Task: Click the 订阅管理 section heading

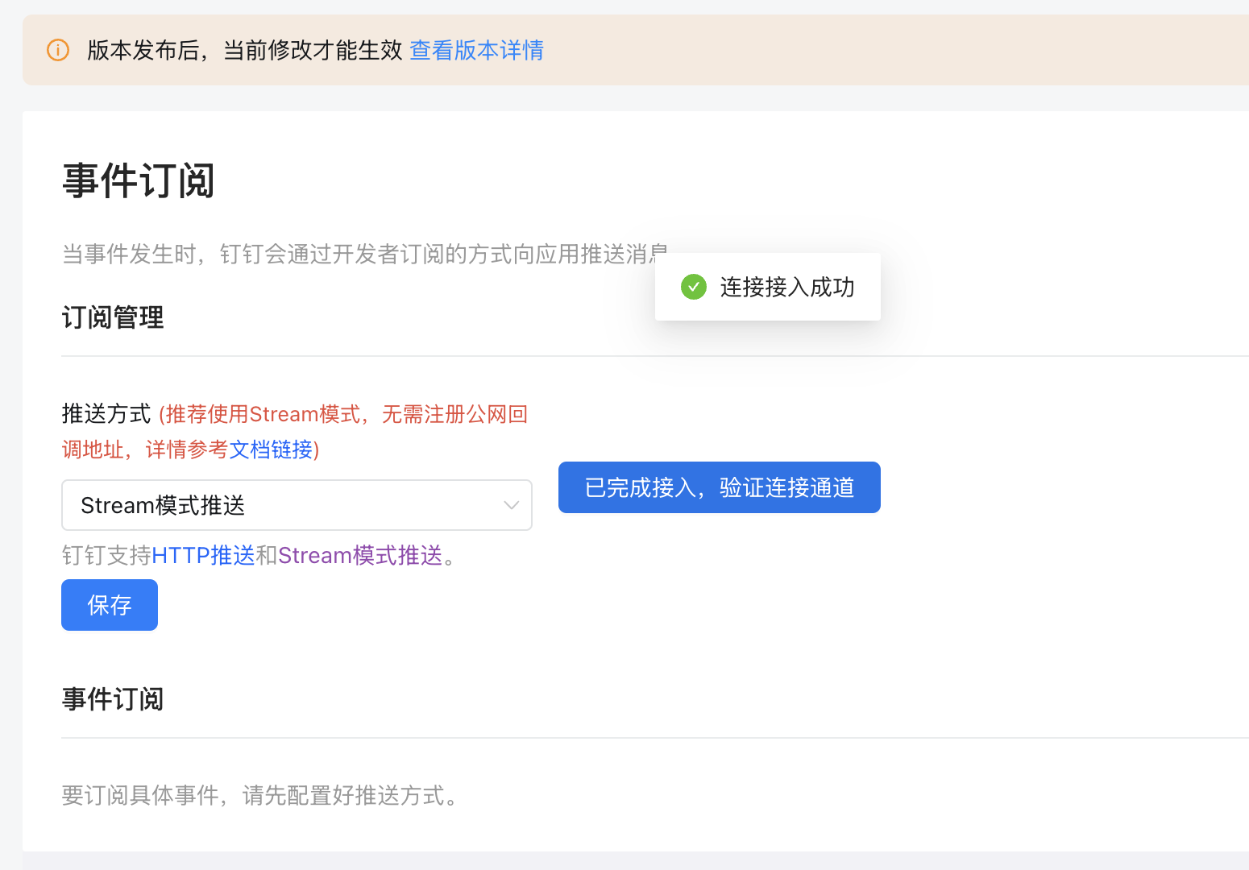Action: (x=113, y=317)
